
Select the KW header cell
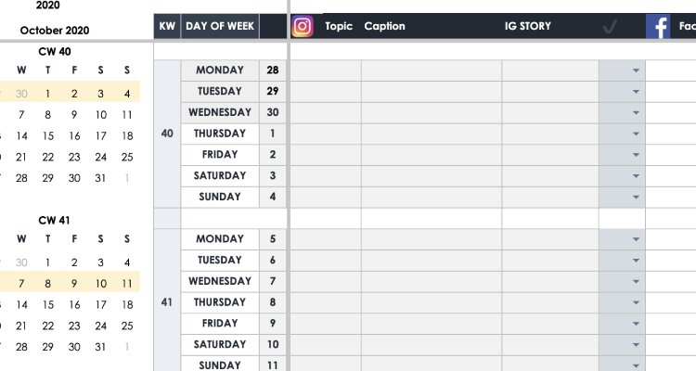[167, 27]
